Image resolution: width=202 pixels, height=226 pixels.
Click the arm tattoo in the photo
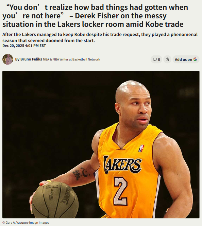click(x=81, y=173)
